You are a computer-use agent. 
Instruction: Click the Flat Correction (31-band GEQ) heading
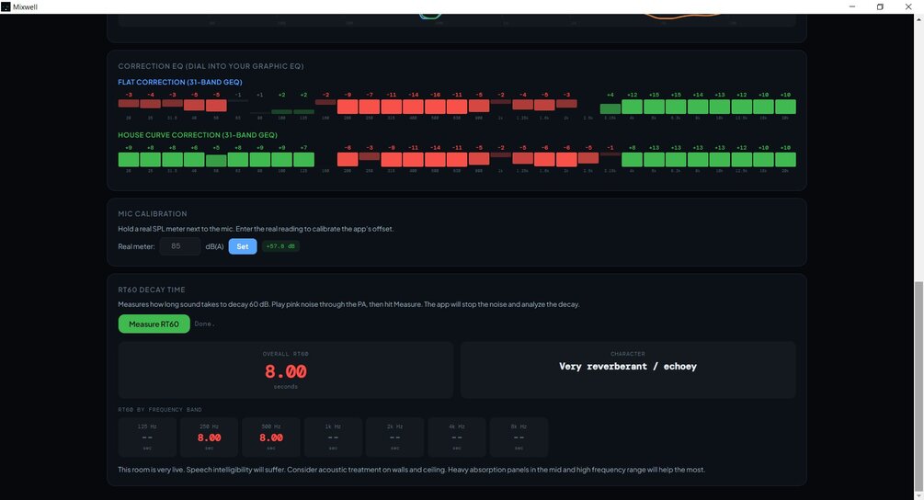click(x=179, y=82)
